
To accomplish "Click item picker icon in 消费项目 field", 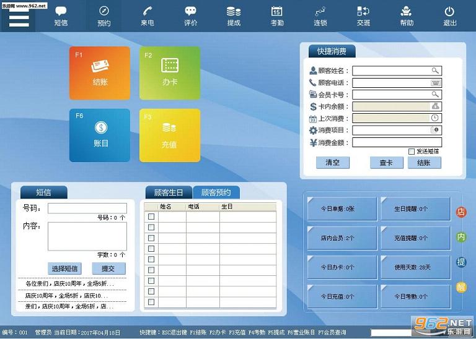I will click(x=434, y=130).
